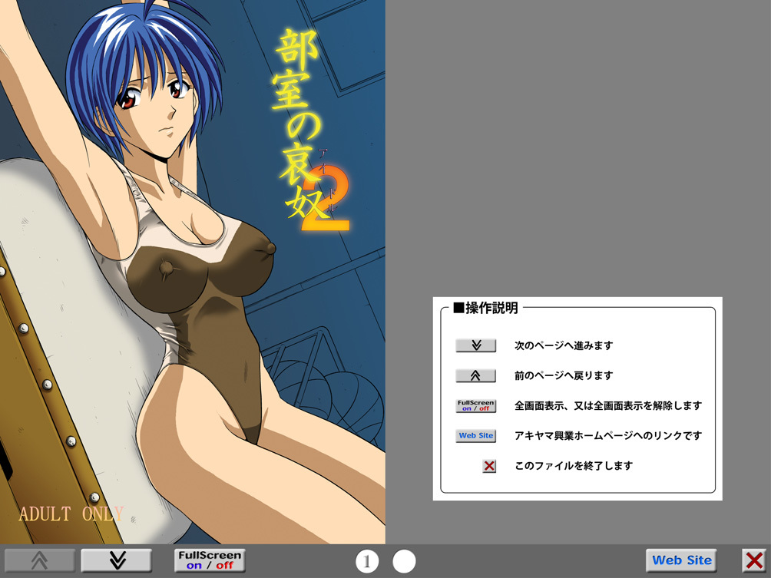
Task: Select the blank white circle page indicator
Action: click(x=404, y=562)
